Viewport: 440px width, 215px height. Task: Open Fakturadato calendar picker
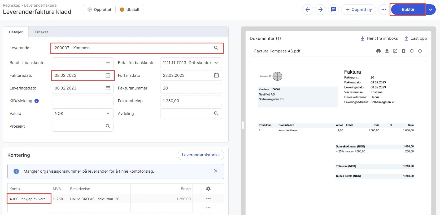click(x=108, y=75)
